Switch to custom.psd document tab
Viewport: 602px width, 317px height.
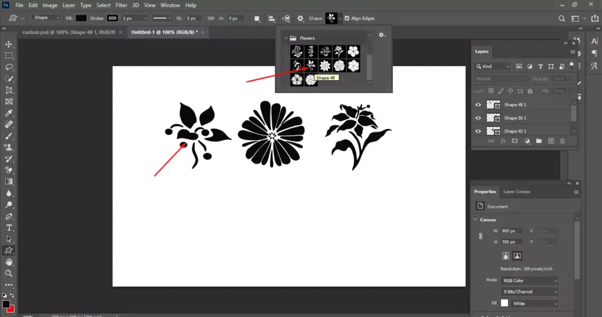tap(69, 32)
